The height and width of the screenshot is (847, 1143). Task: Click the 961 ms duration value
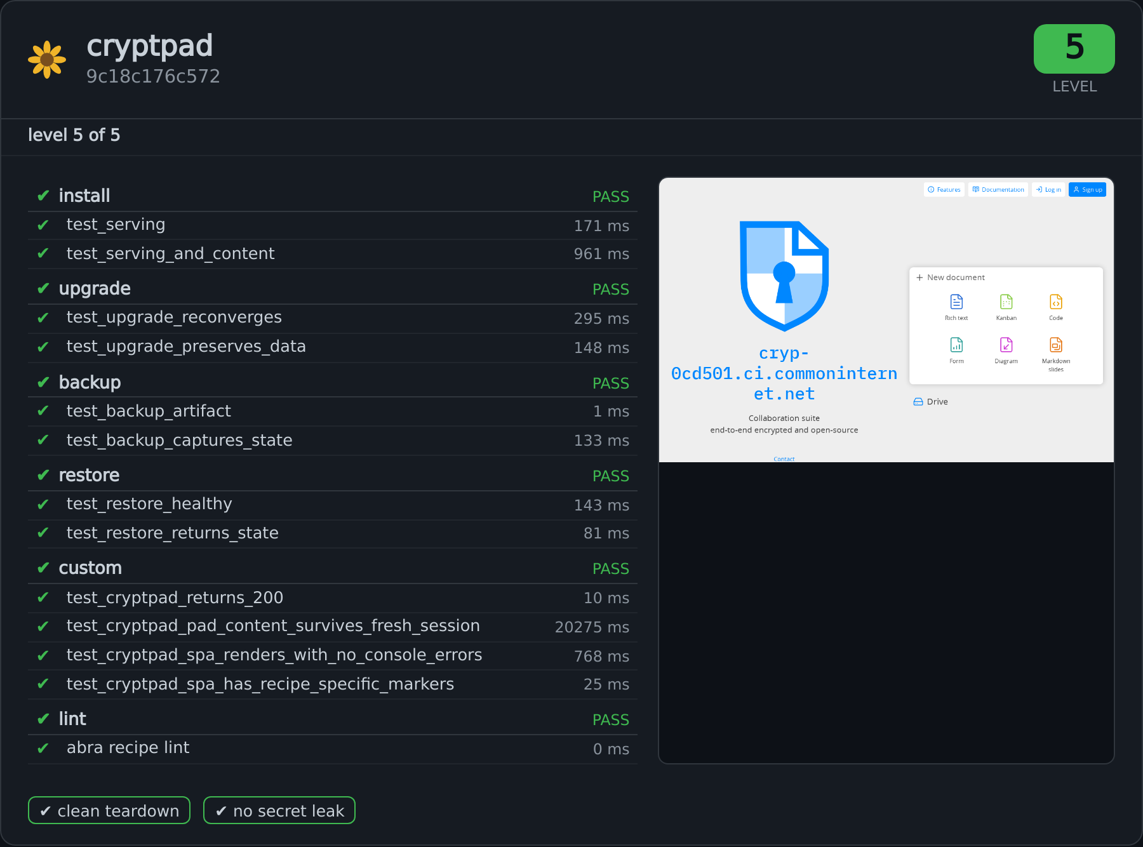[601, 253]
